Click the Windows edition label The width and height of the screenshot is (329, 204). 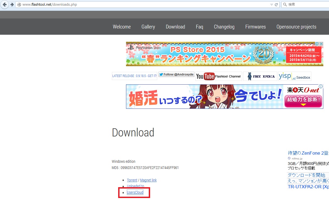coord(124,161)
